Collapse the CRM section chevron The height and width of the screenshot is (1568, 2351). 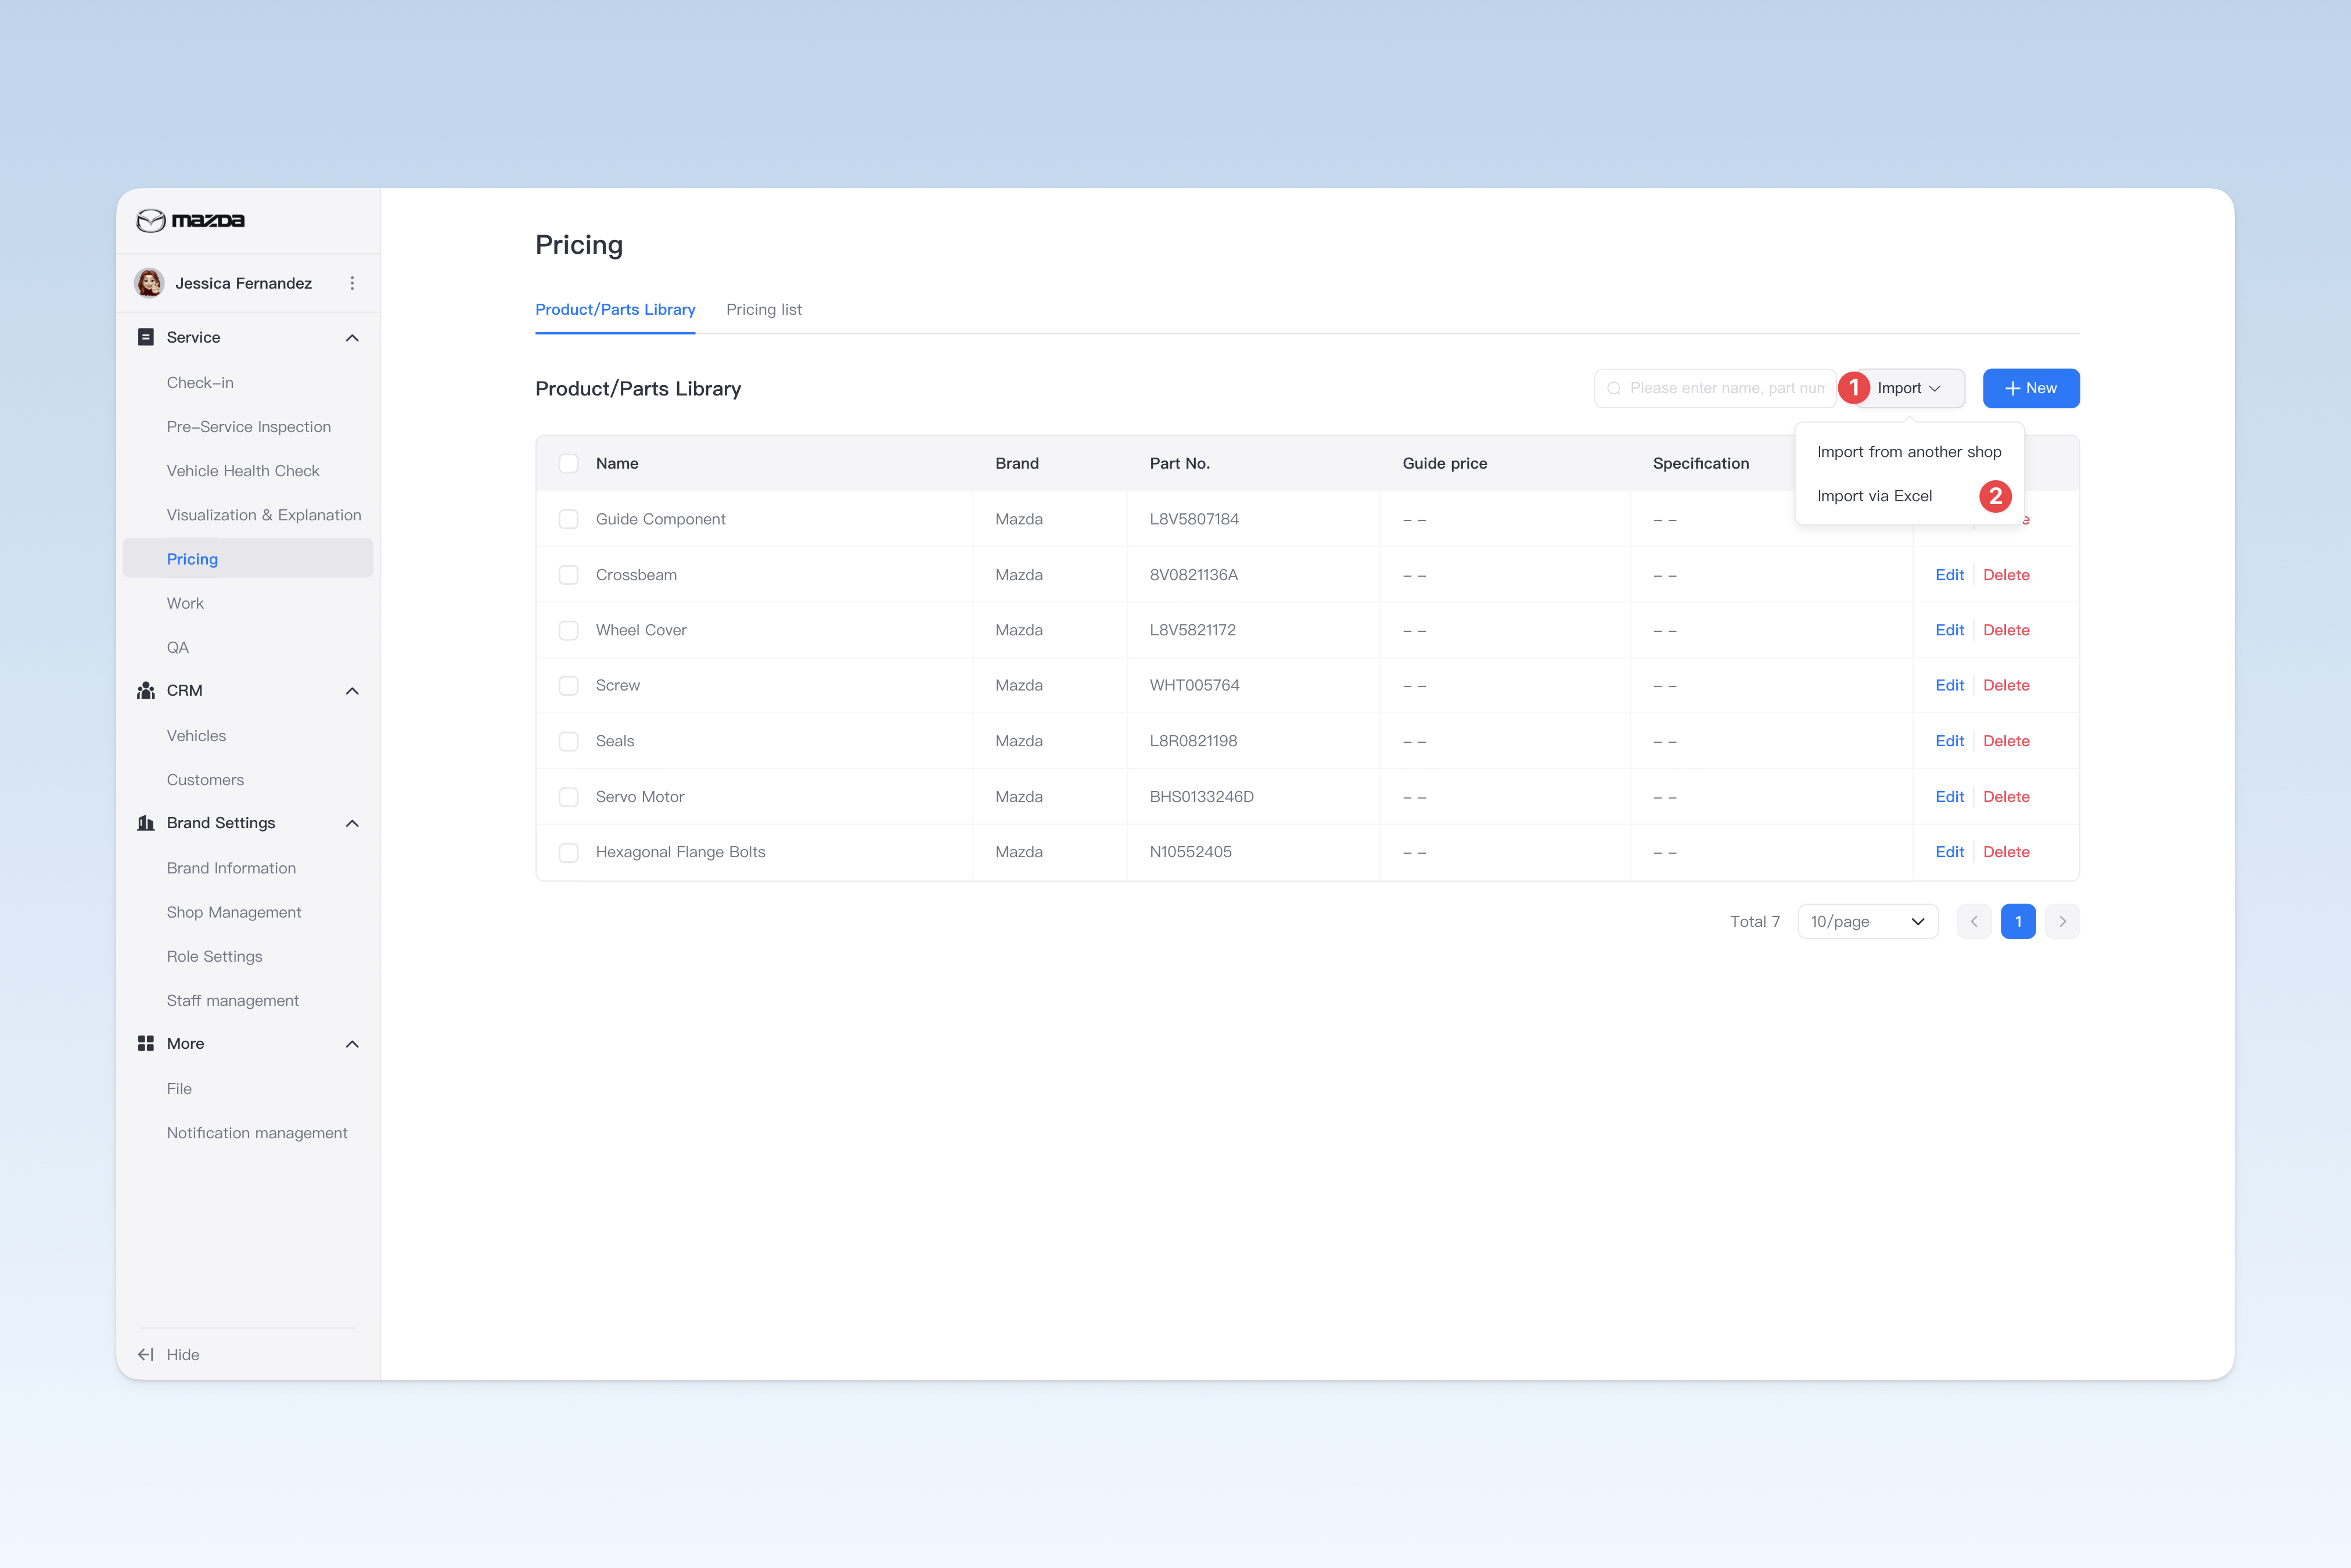pos(352,691)
